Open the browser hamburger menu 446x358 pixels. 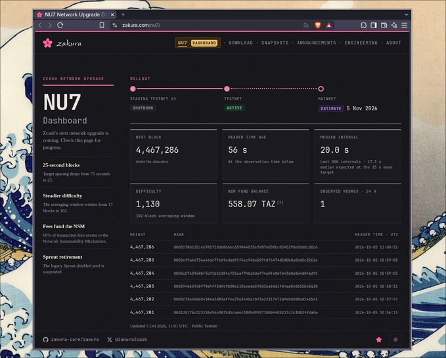coord(404,26)
